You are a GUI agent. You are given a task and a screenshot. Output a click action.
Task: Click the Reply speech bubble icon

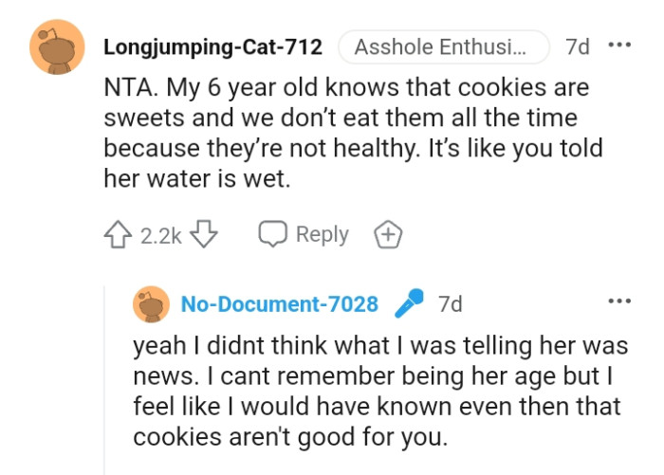[x=273, y=233]
